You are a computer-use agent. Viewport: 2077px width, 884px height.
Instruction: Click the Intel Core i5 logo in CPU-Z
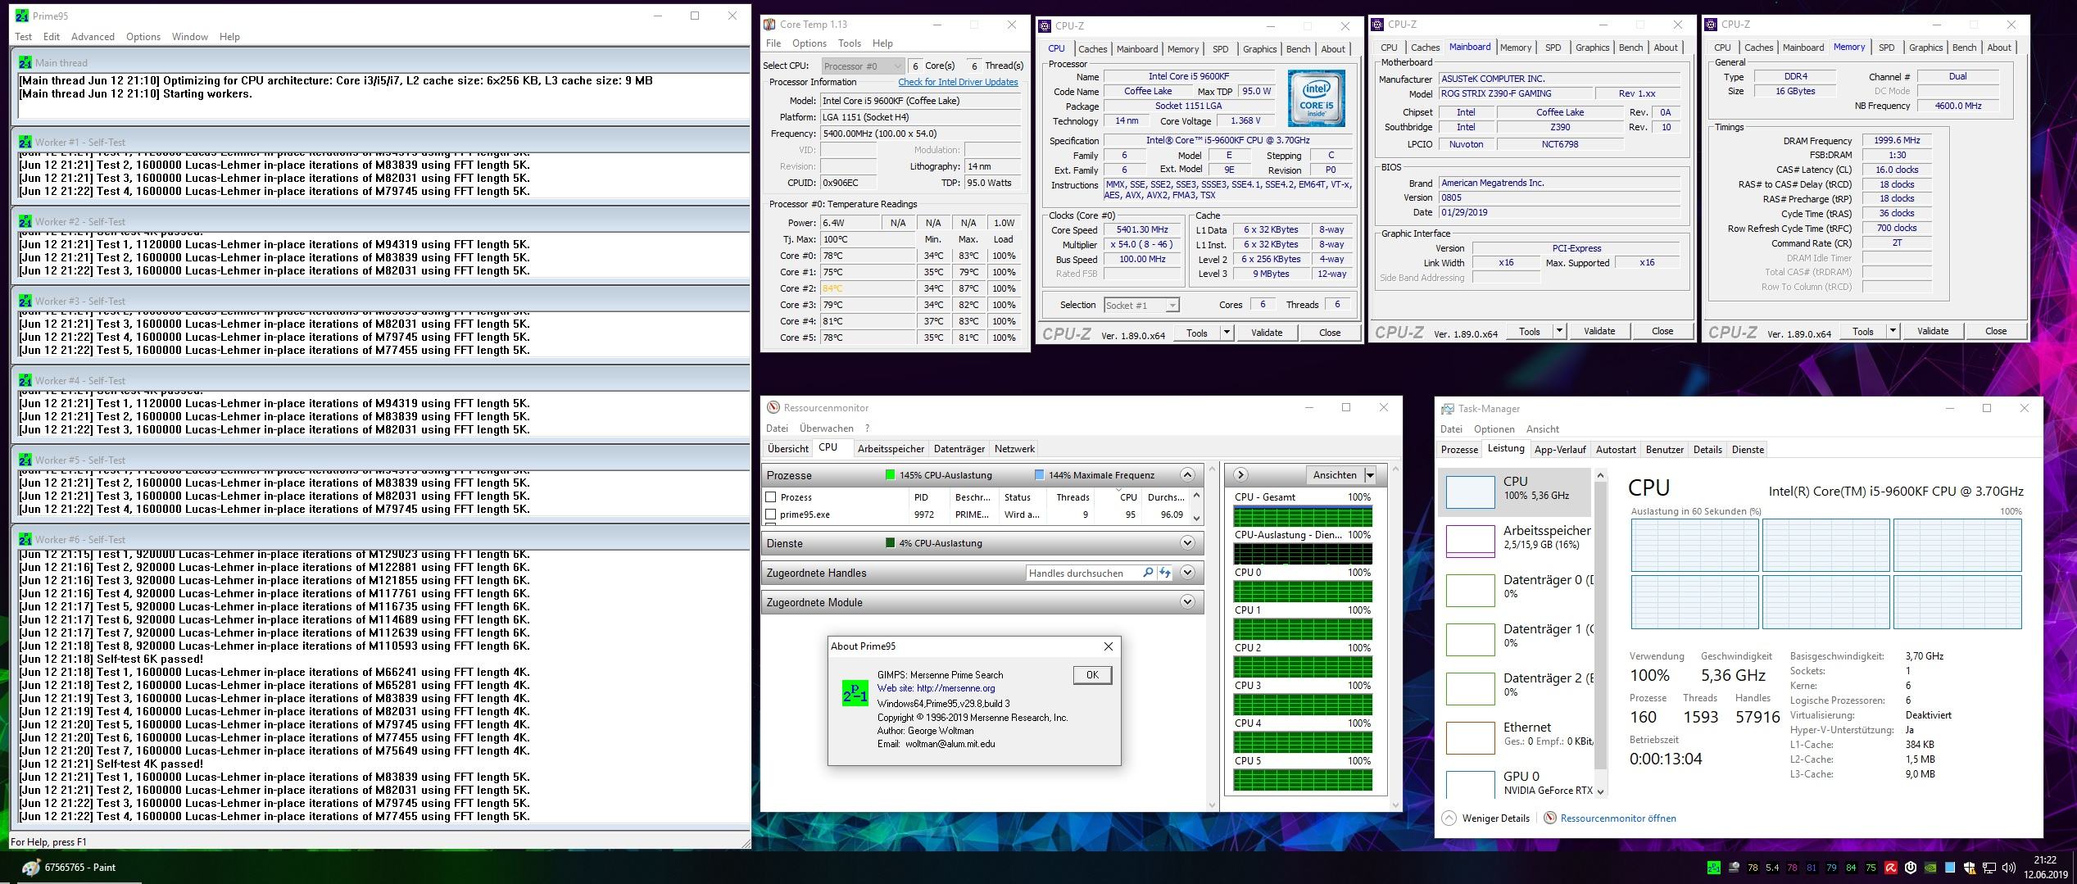pos(1316,98)
